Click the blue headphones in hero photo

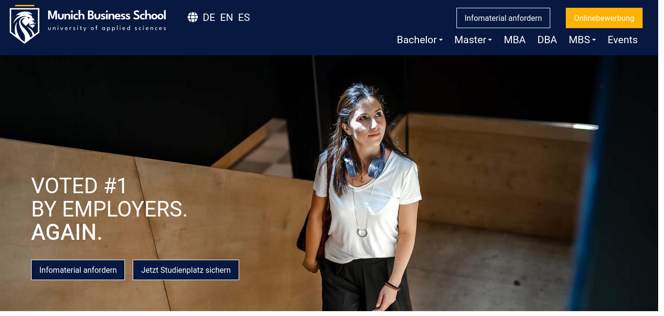[x=365, y=165]
